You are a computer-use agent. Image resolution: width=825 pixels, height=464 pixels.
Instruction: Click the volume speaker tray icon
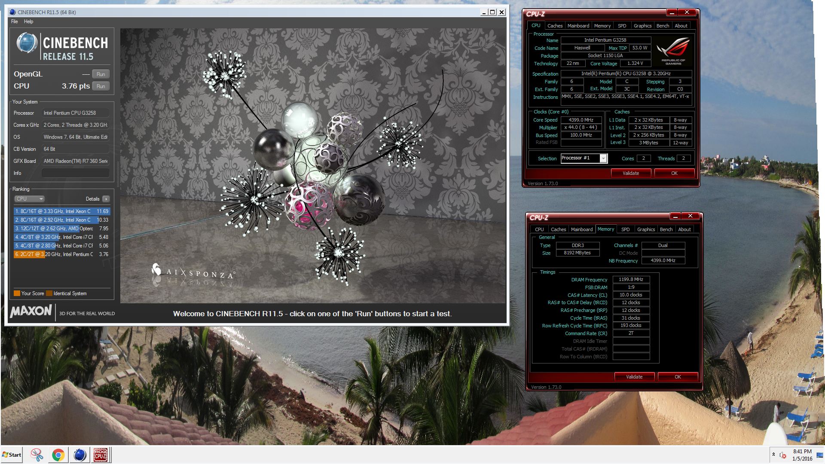pyautogui.click(x=783, y=455)
